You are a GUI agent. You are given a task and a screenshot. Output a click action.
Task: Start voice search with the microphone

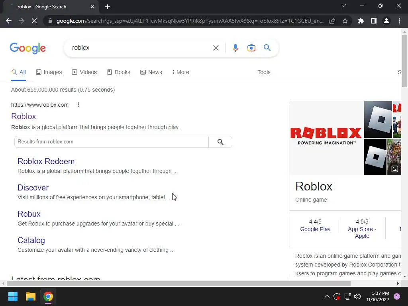tap(235, 48)
